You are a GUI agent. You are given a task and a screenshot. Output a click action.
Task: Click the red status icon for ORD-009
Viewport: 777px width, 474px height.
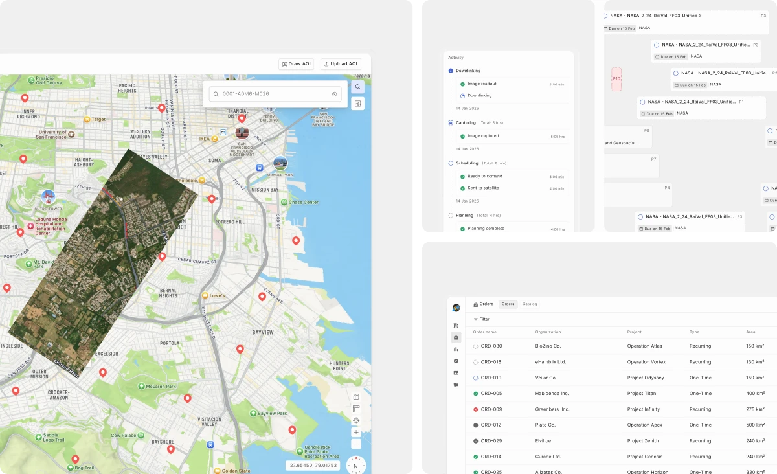(476, 409)
